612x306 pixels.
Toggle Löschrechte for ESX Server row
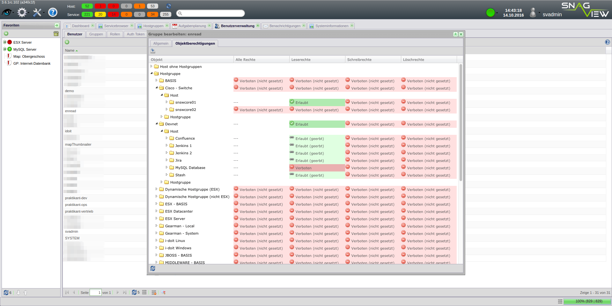pyautogui.click(x=429, y=219)
